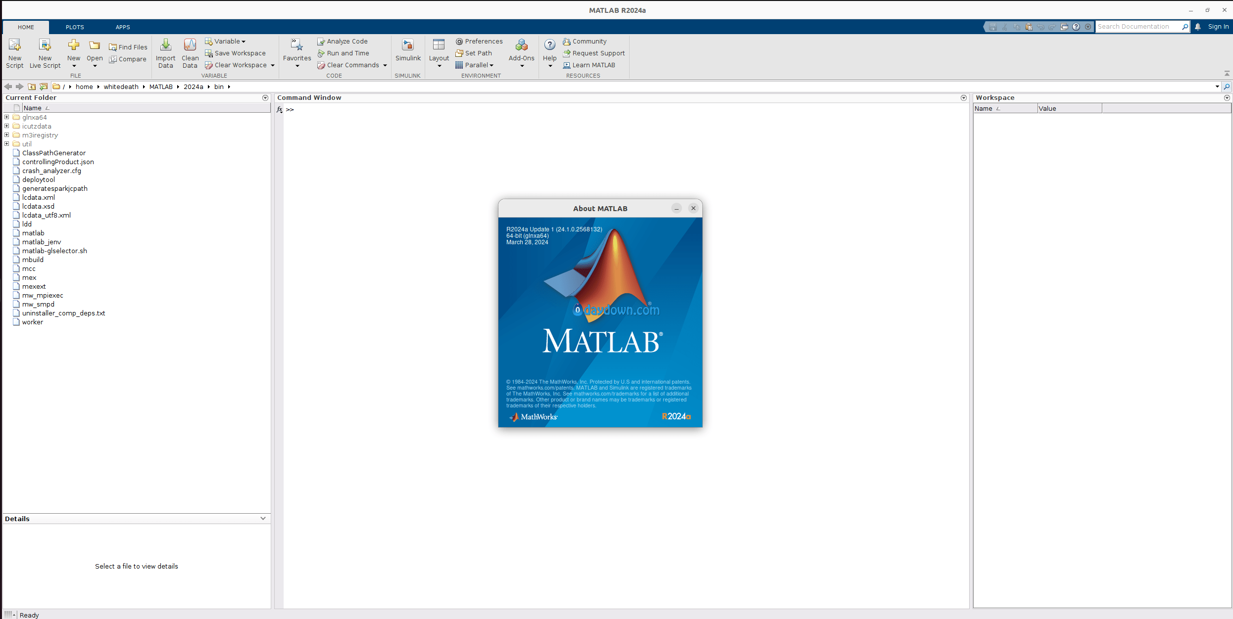Go back with the left arrow in address bar

click(8, 87)
